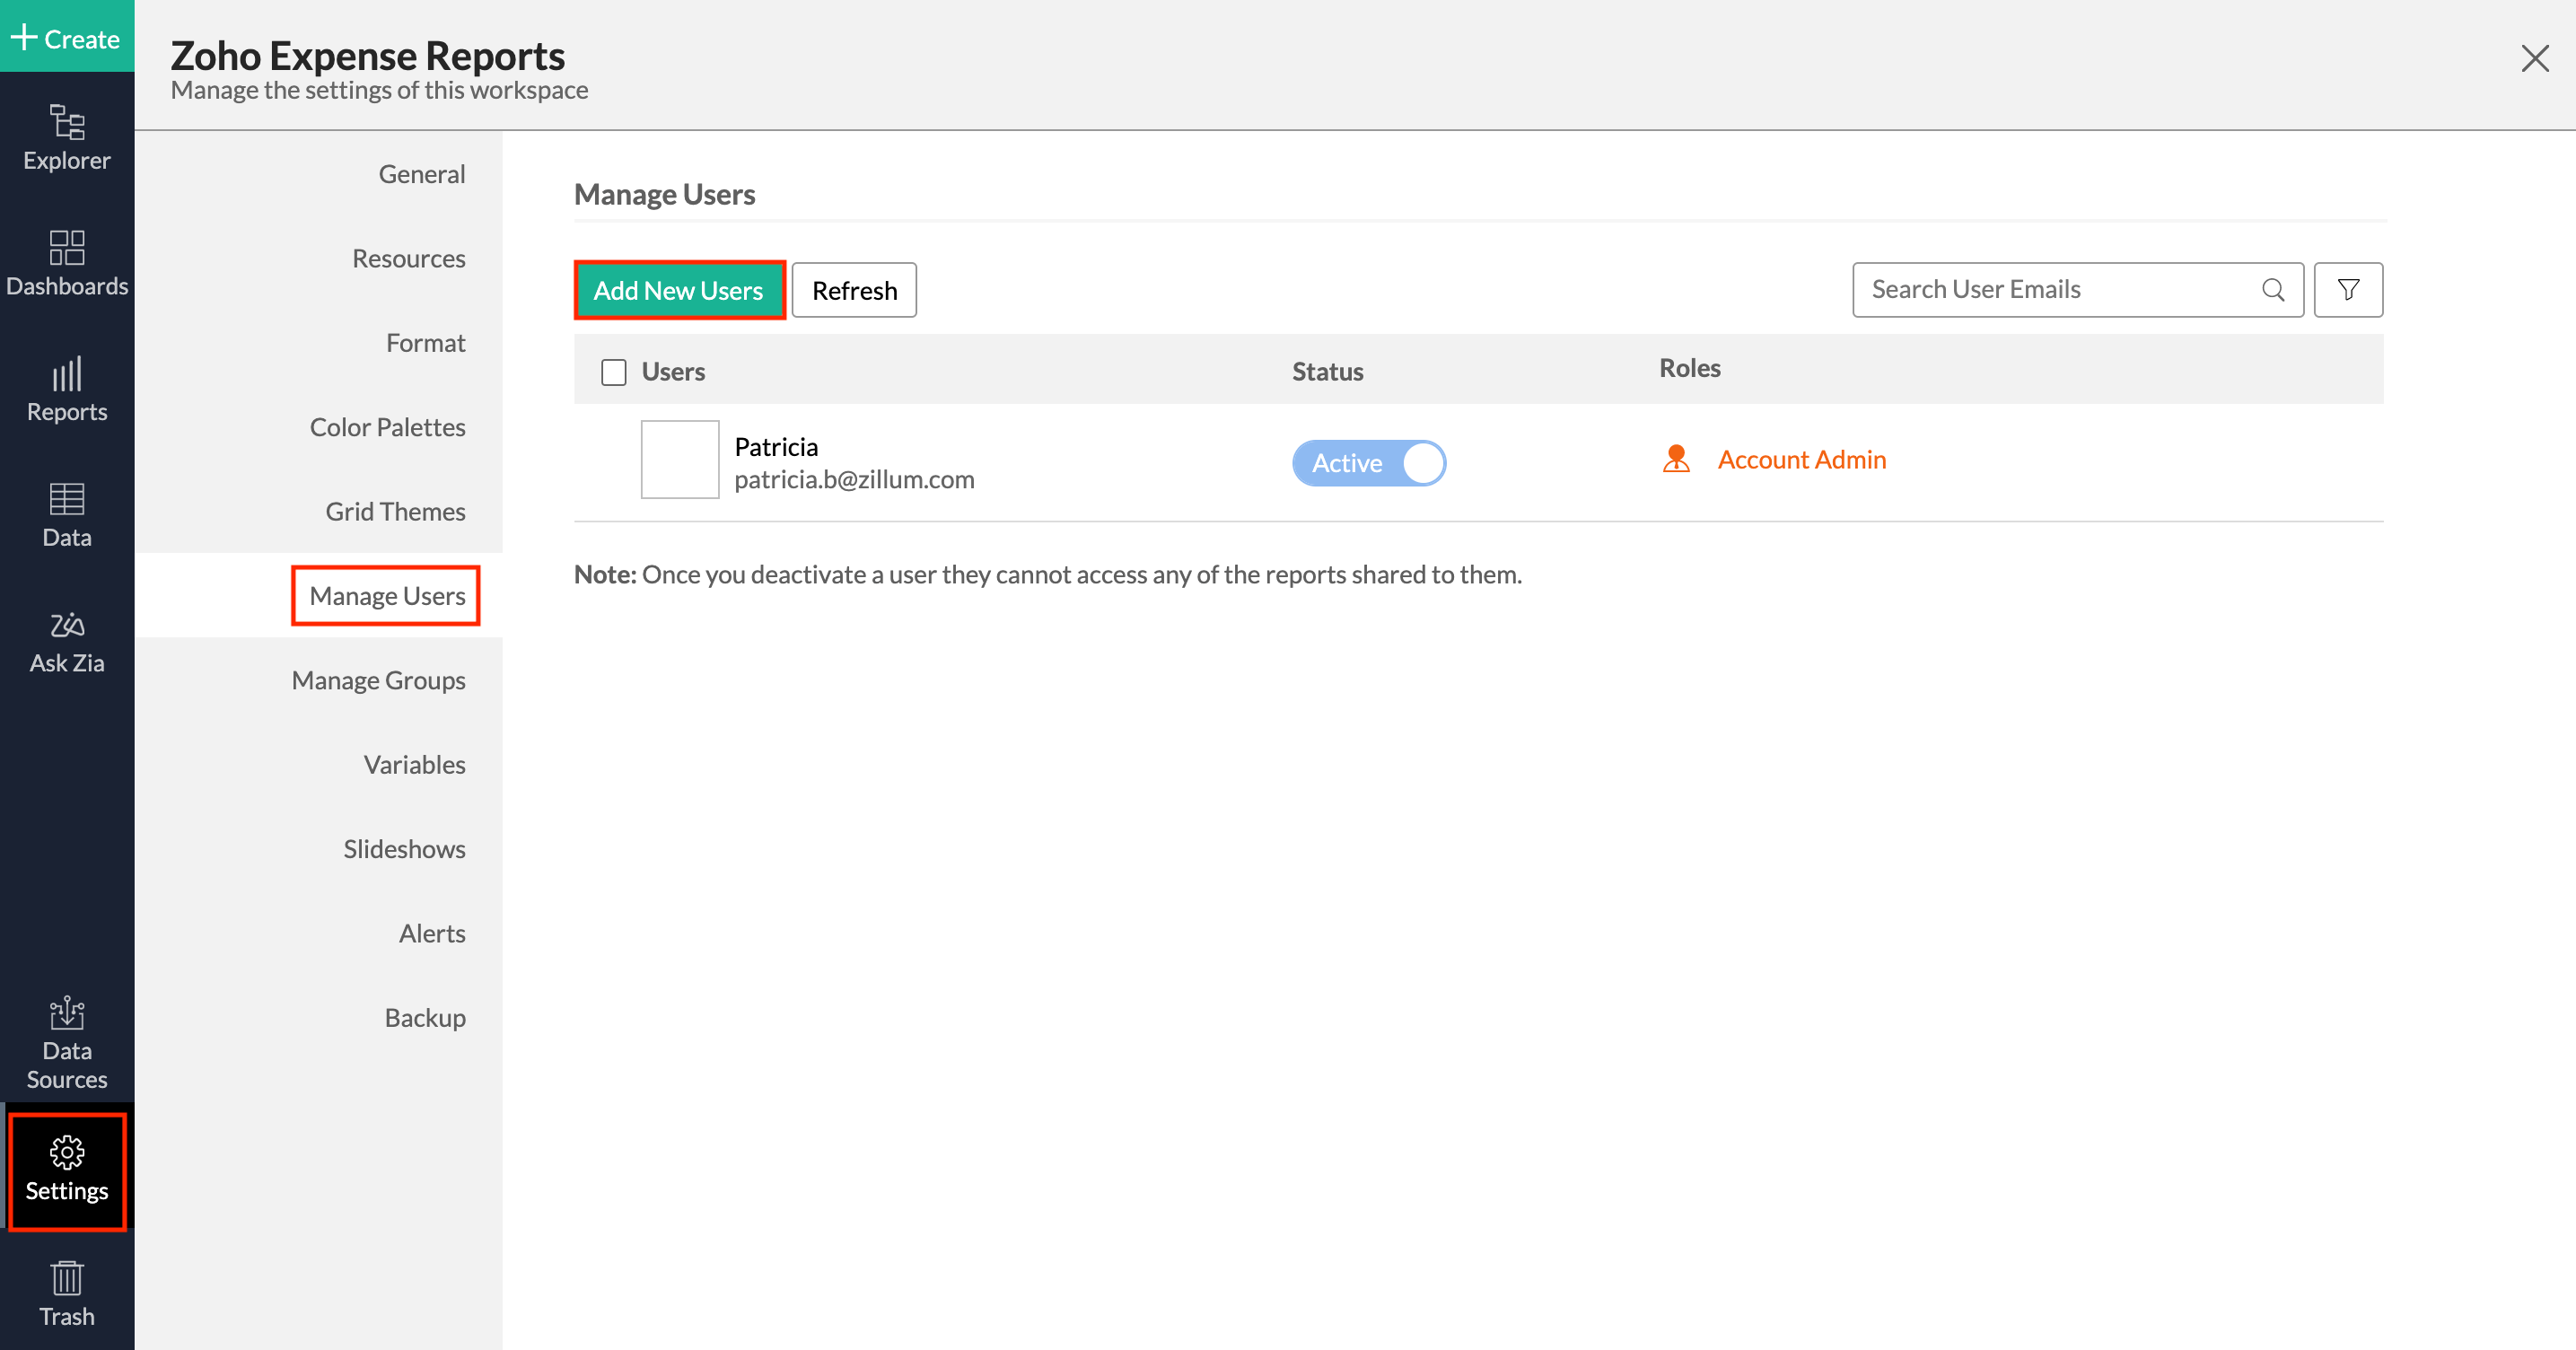The image size is (2576, 1350).
Task: Open Data Sources from the sidebar
Action: [66, 1040]
